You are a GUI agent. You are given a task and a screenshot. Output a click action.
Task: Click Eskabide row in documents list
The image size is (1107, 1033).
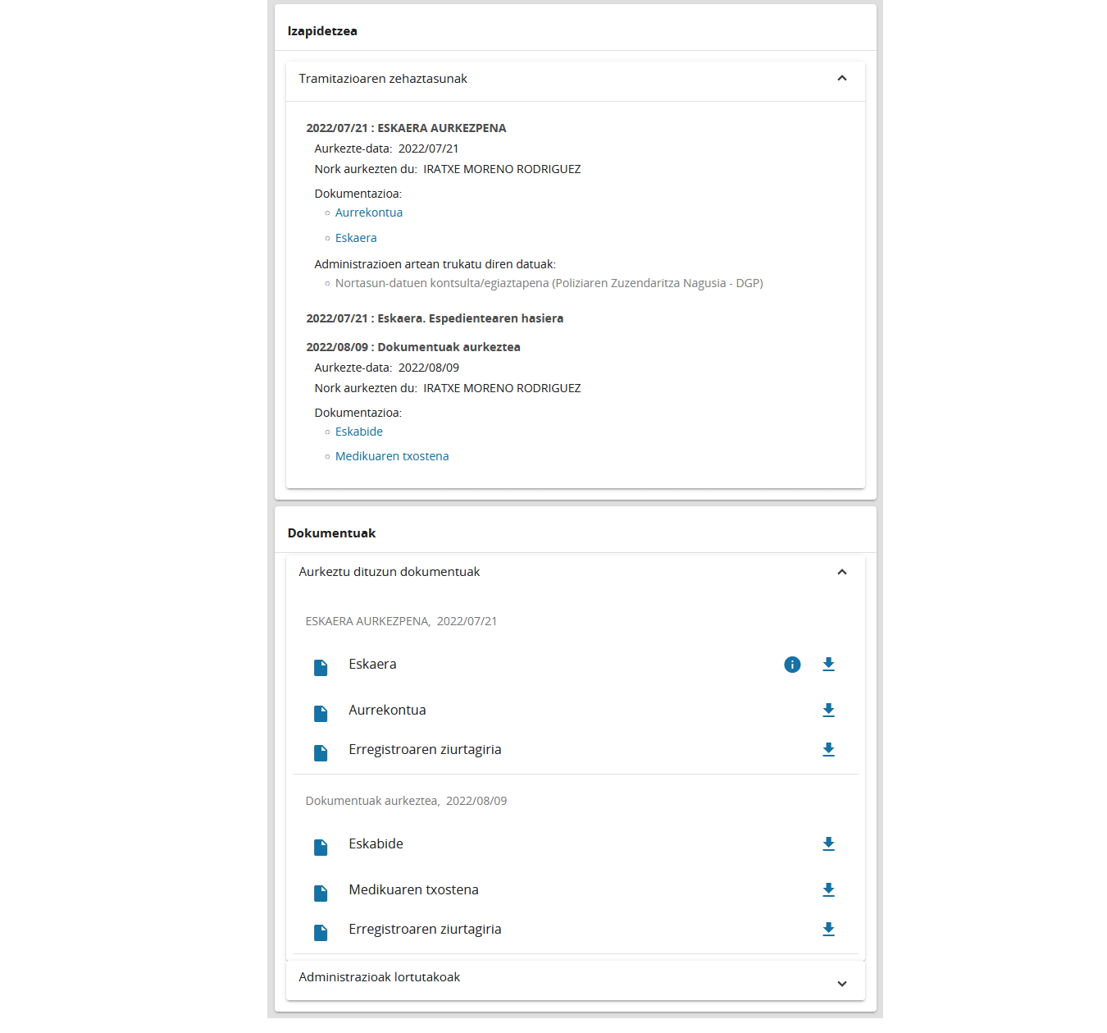376,844
